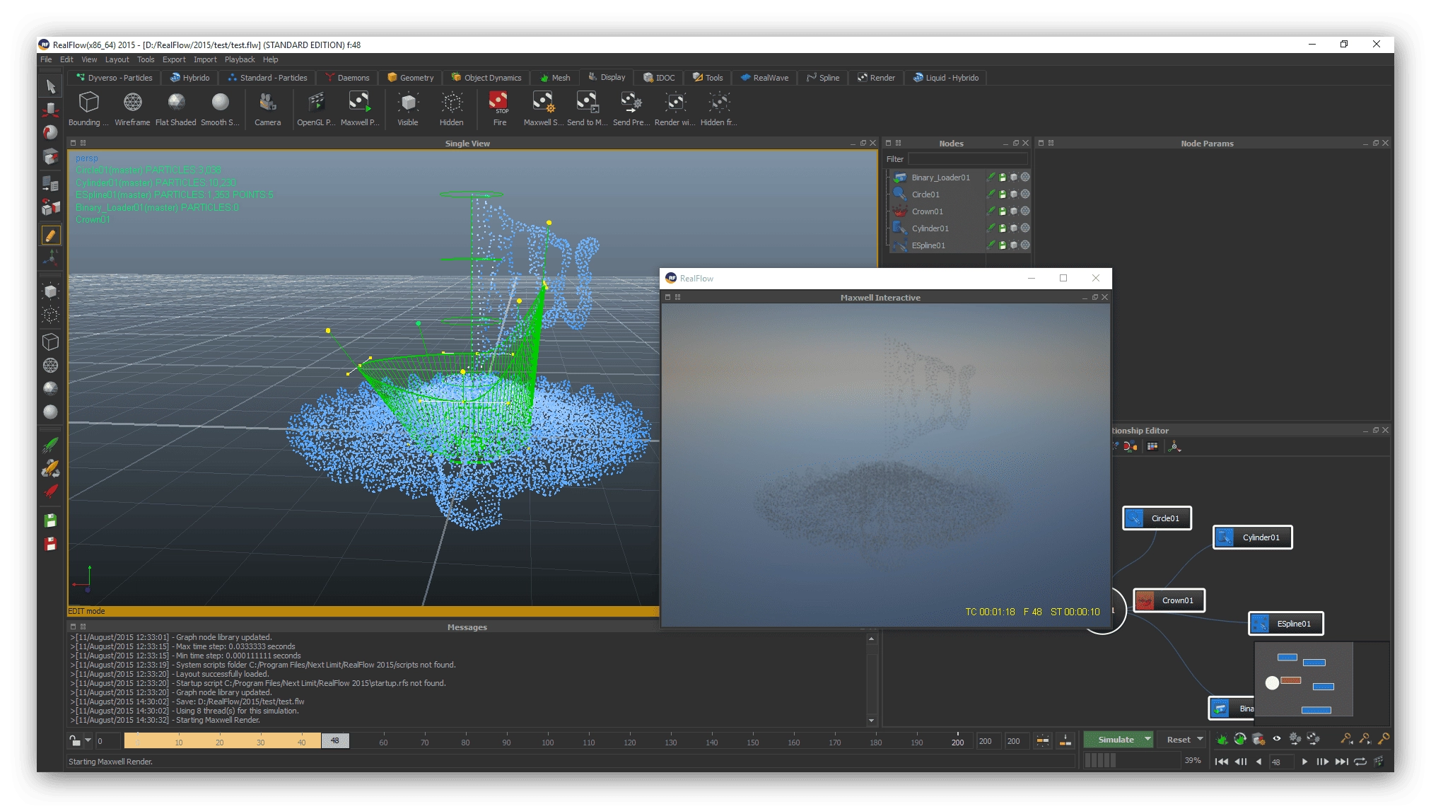Switch to Daemons shelf tab
Viewport: 1431px width, 809px height.
point(347,78)
